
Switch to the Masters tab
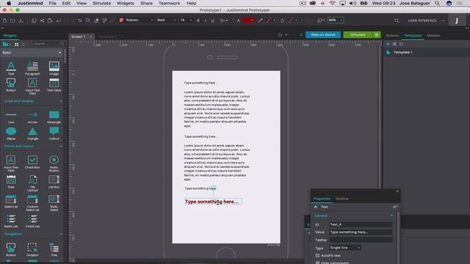[433, 36]
